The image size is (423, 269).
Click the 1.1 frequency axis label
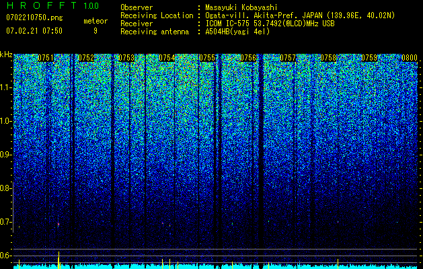point(5,87)
